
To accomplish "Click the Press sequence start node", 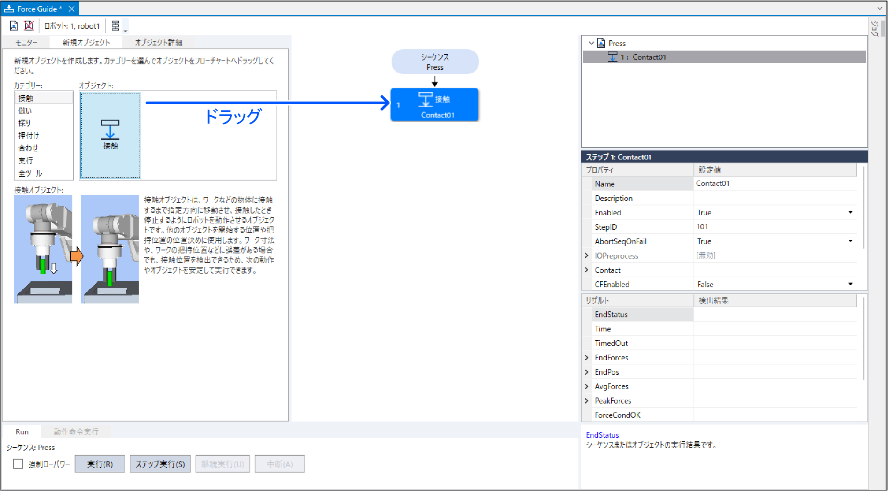I will click(x=435, y=62).
